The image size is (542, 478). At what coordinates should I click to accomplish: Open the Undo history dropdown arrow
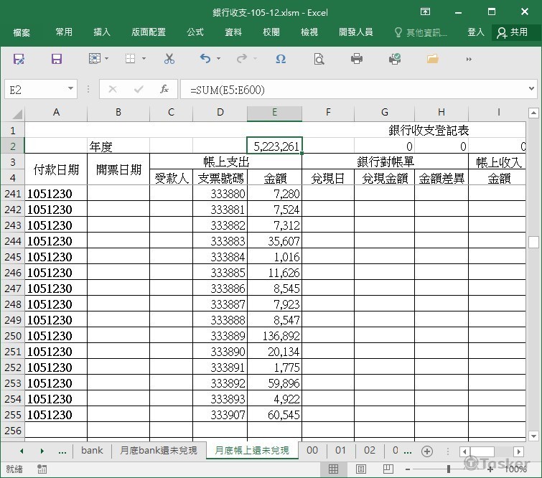click(x=218, y=59)
